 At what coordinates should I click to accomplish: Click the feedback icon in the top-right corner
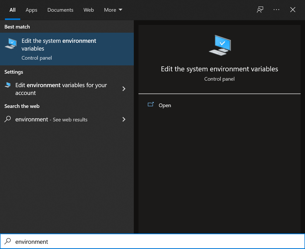[260, 10]
